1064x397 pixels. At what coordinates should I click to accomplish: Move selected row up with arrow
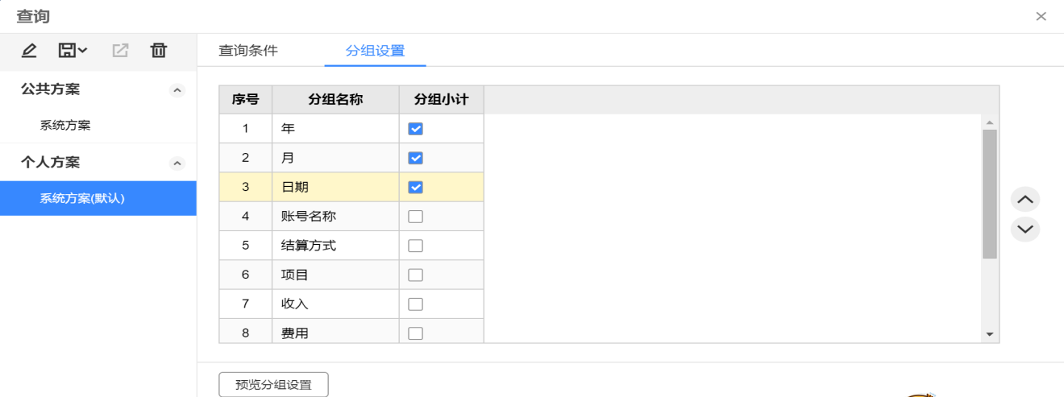coord(1025,199)
